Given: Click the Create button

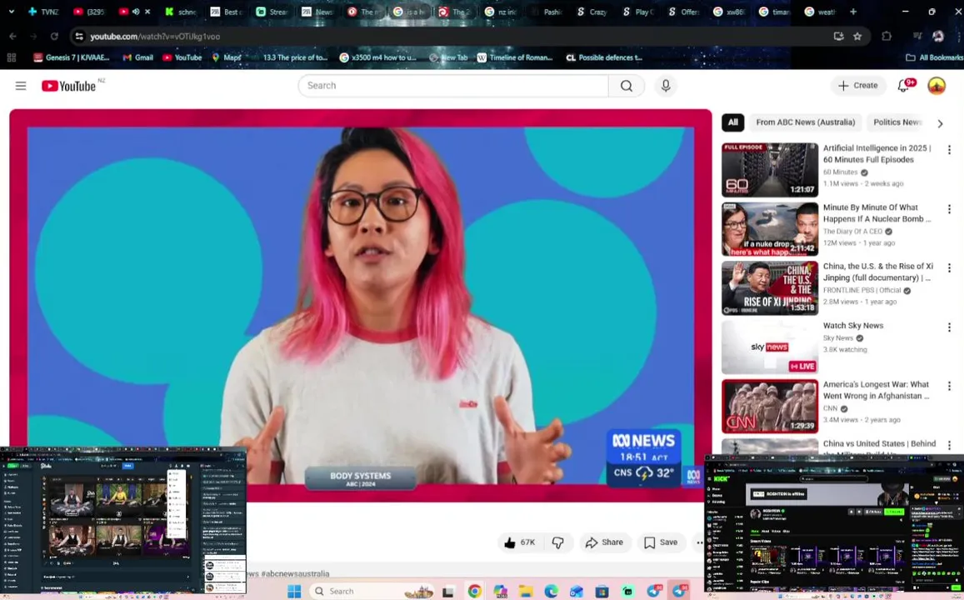Looking at the screenshot, I should coord(858,86).
